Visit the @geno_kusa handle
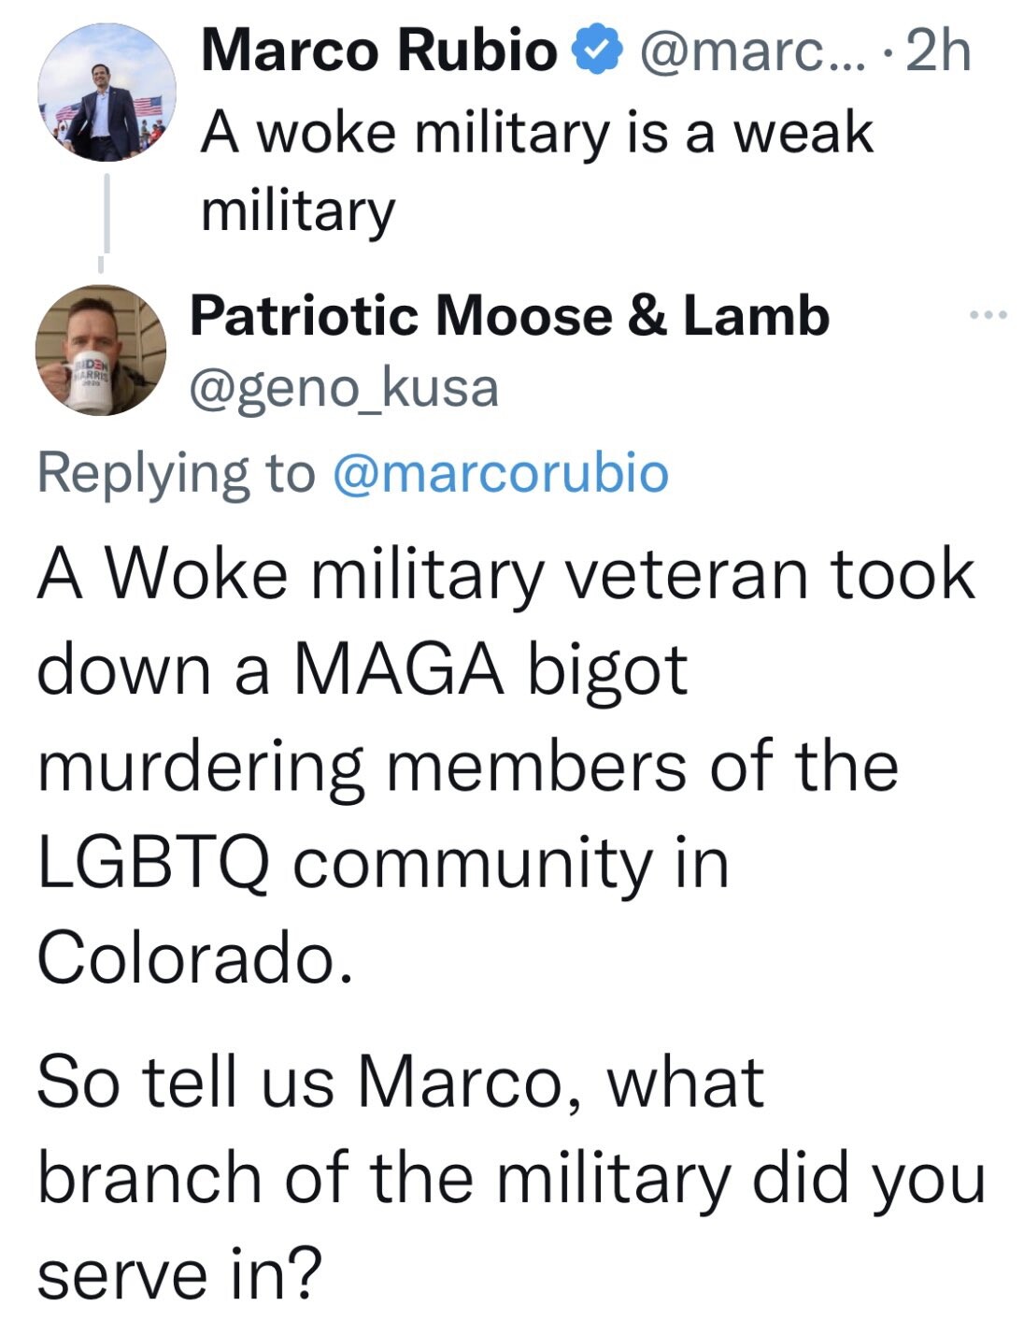This screenshot has height=1335, width=1024. point(344,389)
